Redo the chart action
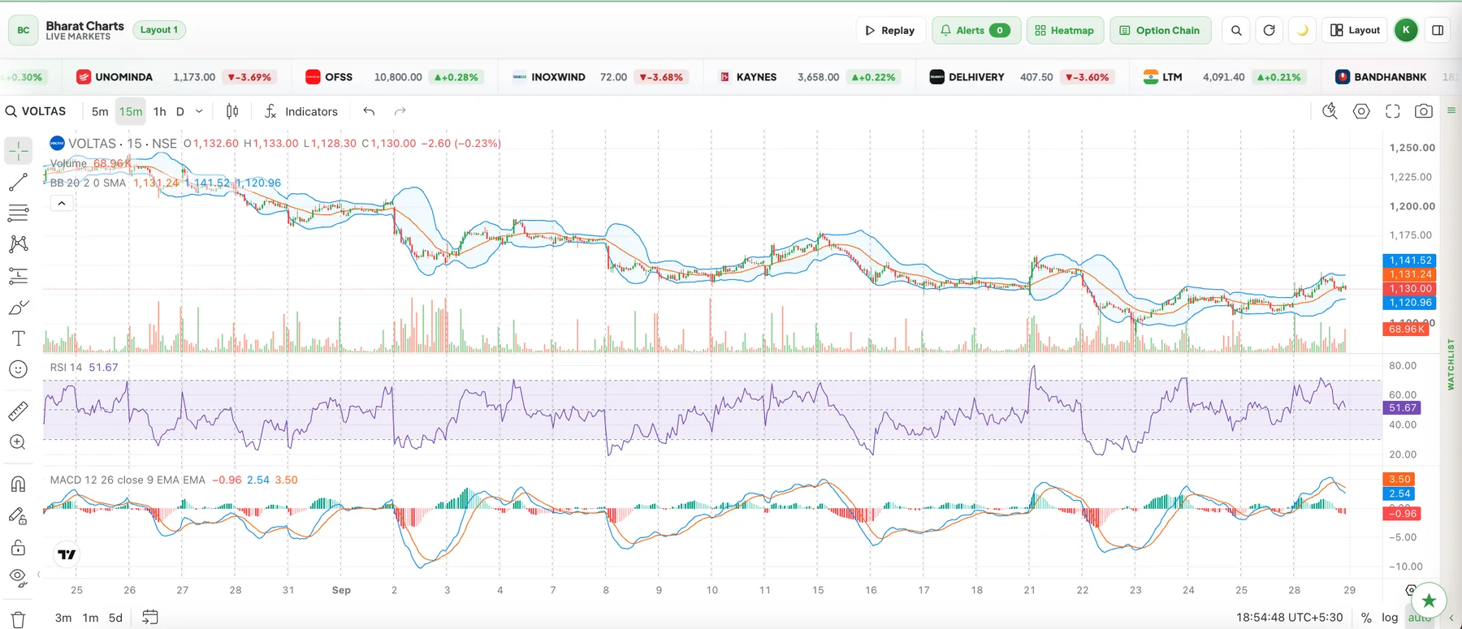This screenshot has width=1462, height=629. (x=400, y=111)
